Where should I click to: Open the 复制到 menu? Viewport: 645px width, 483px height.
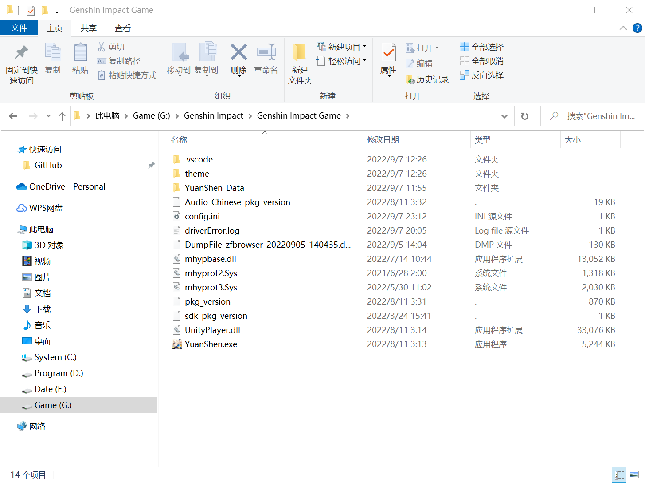click(206, 60)
